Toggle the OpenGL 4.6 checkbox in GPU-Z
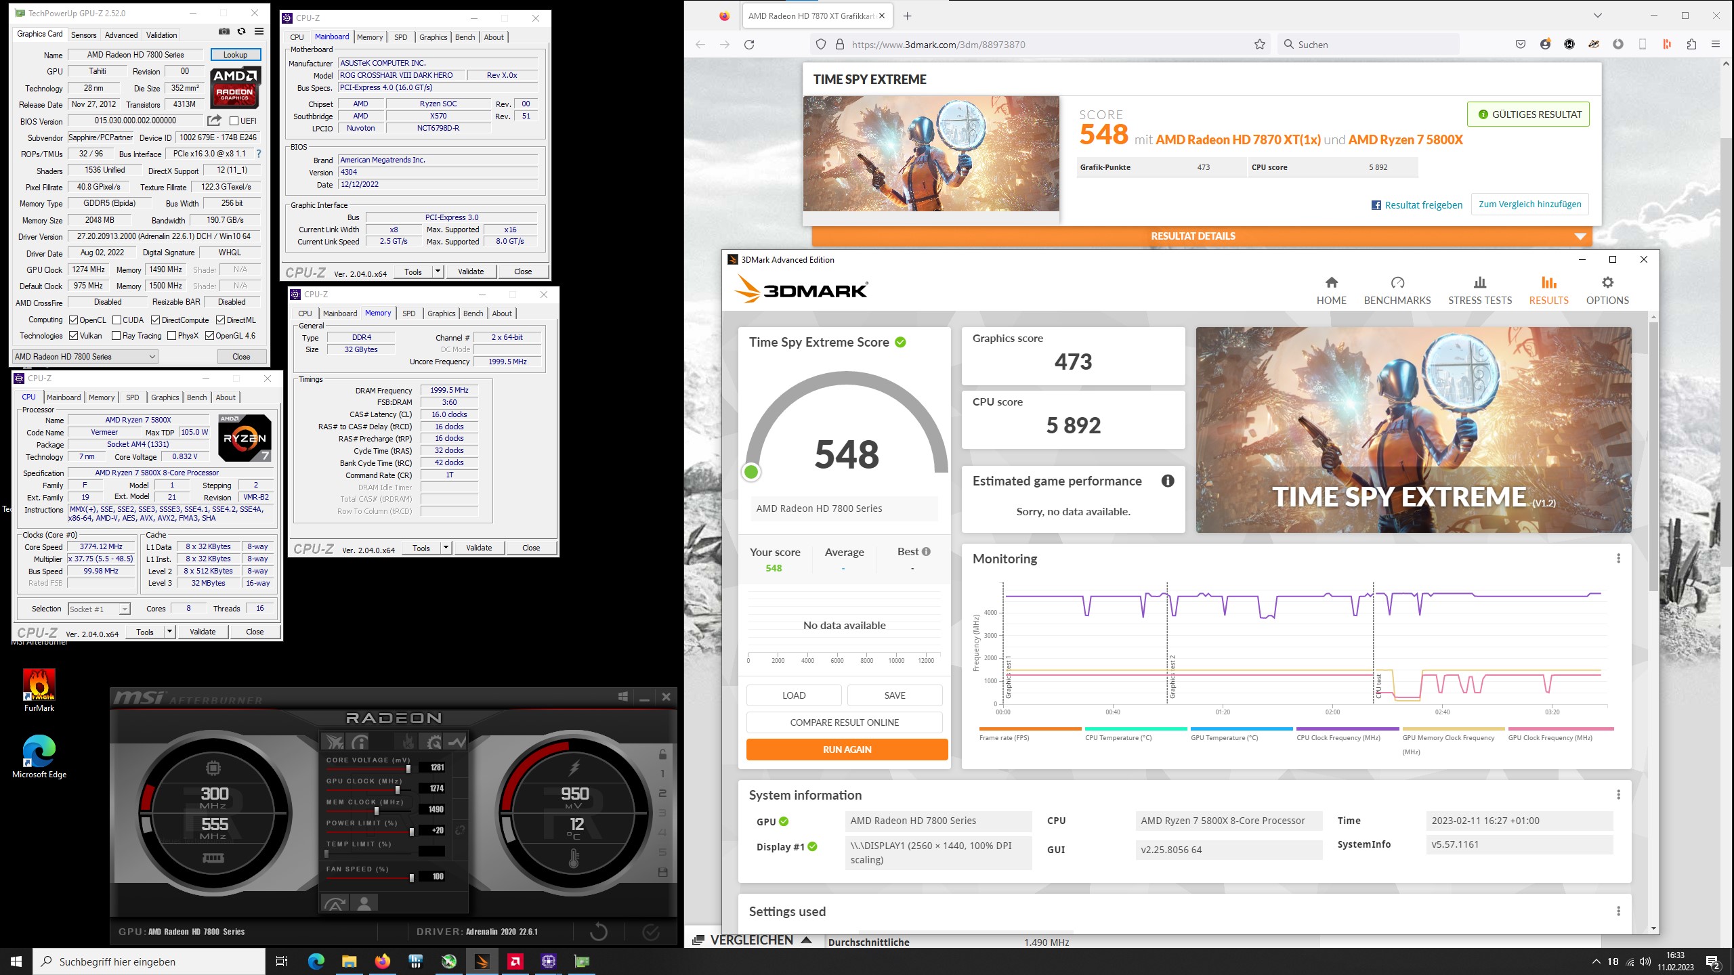This screenshot has width=1734, height=975. click(x=209, y=335)
